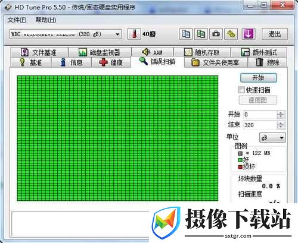Image resolution: width=298 pixels, height=243 pixels.
Task: Click the 开始 scan button
Action: click(258, 78)
